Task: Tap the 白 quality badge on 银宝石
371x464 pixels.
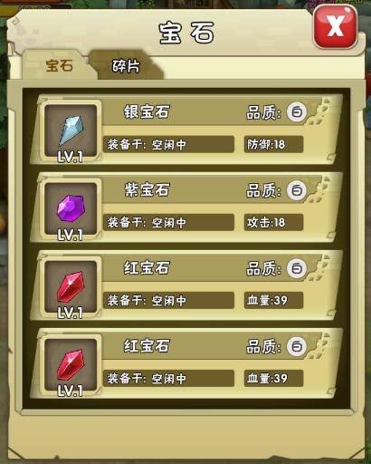Action: [297, 112]
